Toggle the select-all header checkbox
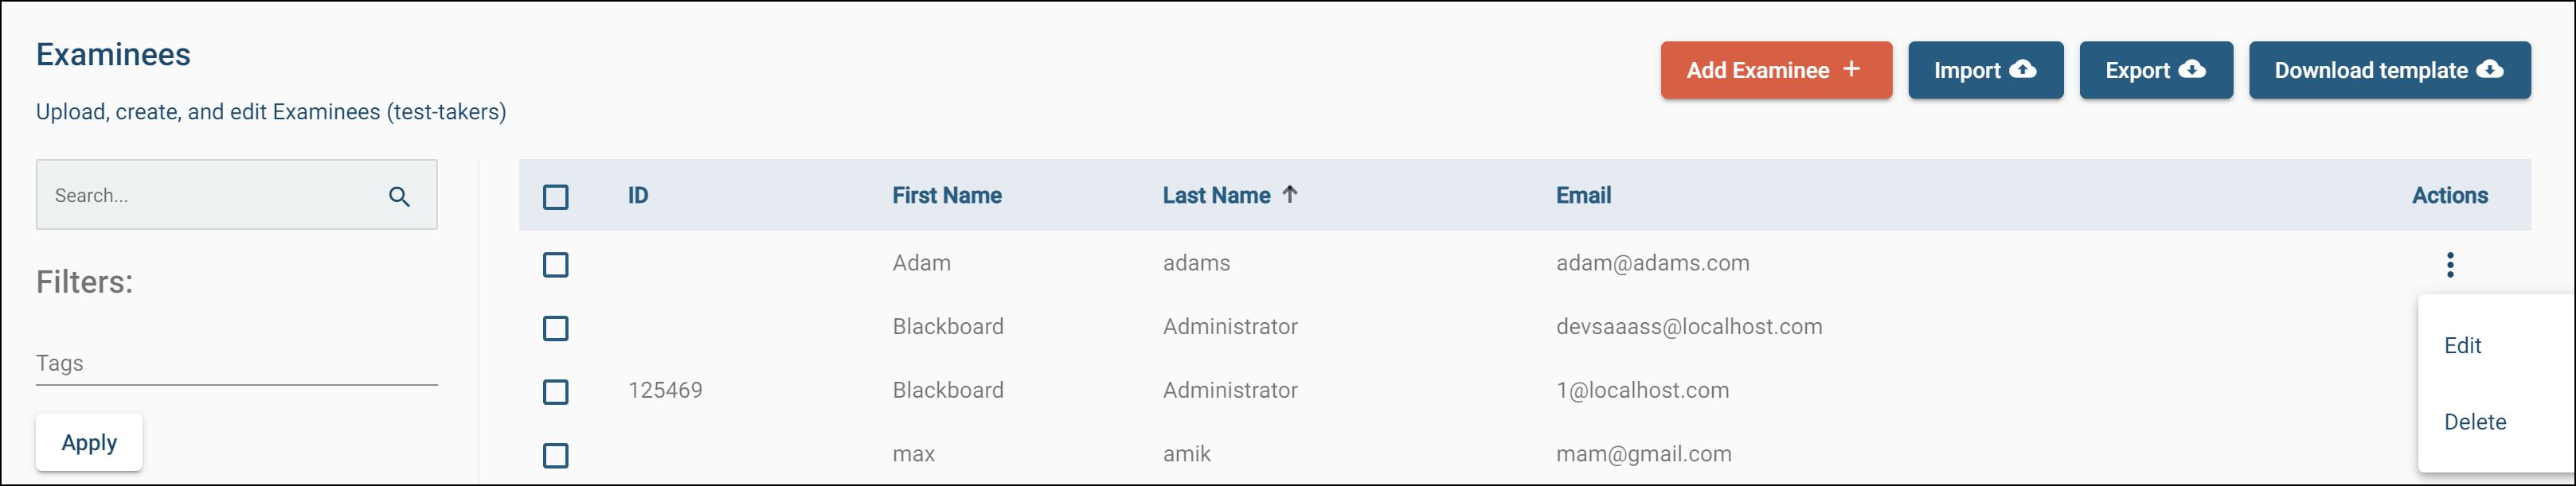The width and height of the screenshot is (2576, 486). (x=556, y=196)
